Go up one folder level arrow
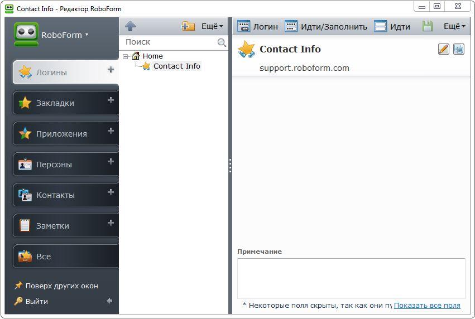This screenshot has width=475, height=319. (x=130, y=26)
